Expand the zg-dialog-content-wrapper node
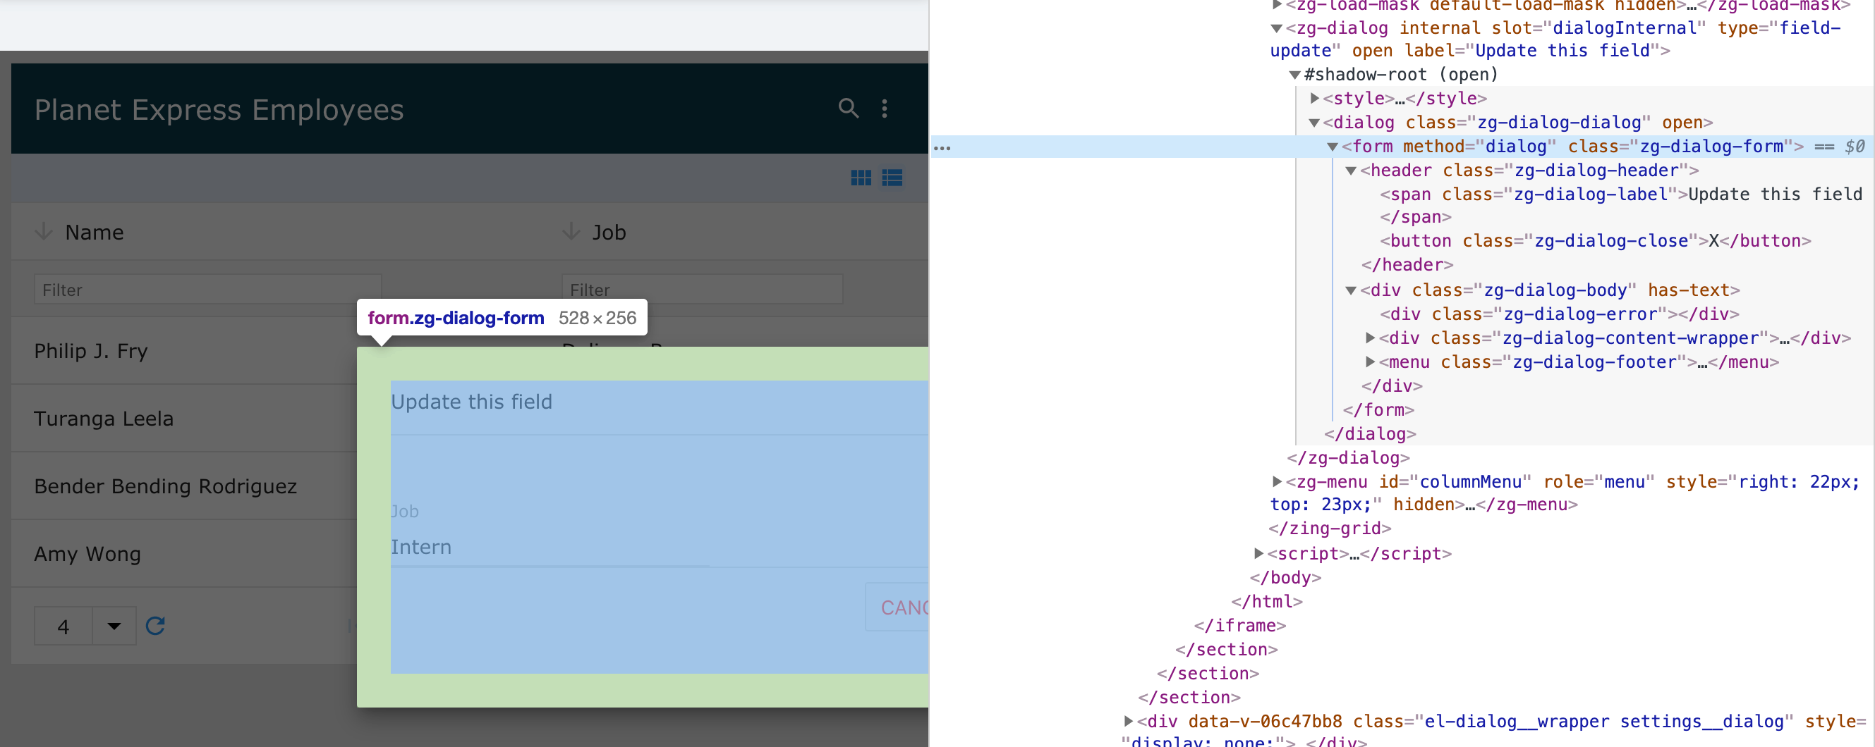This screenshot has width=1875, height=747. (x=1371, y=338)
